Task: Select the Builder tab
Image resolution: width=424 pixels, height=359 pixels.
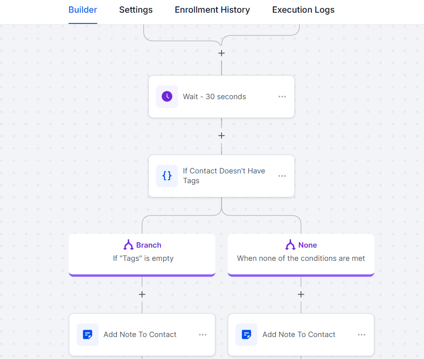Action: click(83, 10)
